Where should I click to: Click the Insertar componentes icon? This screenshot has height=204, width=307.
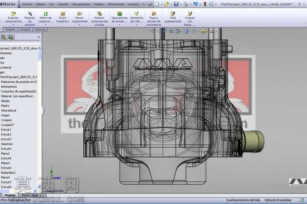(14, 14)
